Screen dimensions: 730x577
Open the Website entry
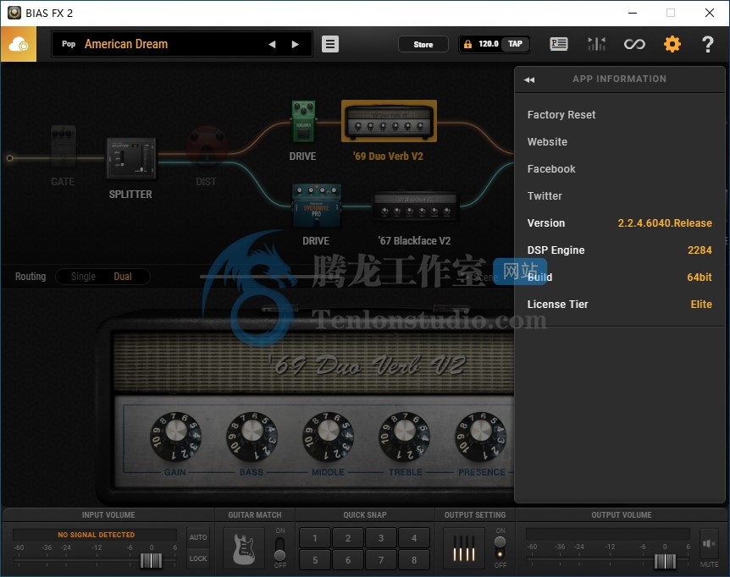(547, 142)
